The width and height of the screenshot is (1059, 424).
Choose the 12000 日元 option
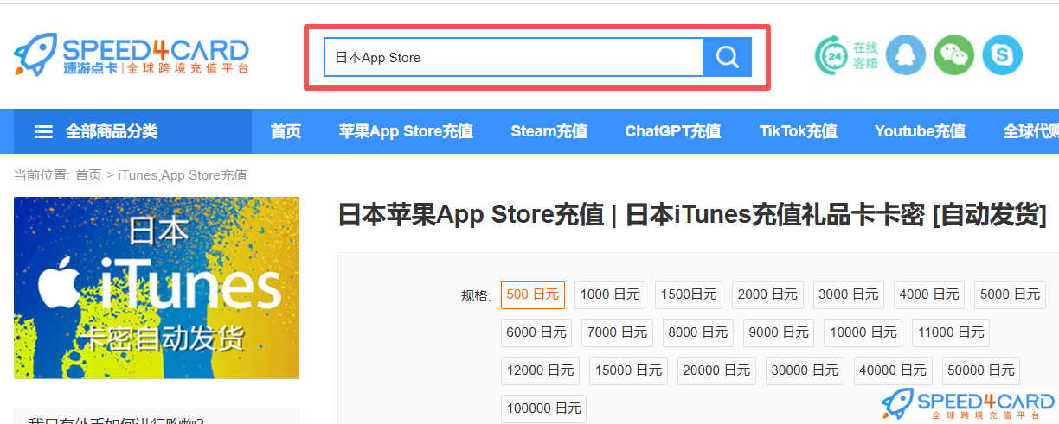tap(540, 370)
